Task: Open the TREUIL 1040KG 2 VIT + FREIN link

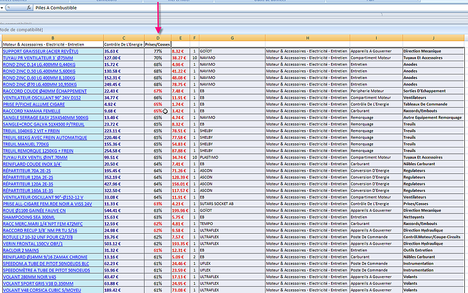Action: click(32, 131)
